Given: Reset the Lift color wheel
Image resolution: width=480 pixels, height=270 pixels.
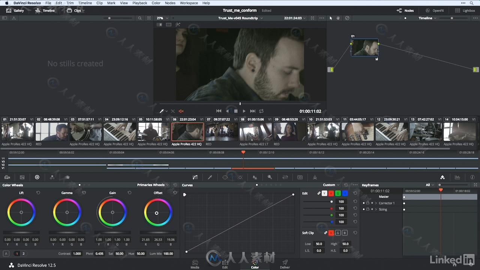Looking at the screenshot, I should tap(38, 193).
